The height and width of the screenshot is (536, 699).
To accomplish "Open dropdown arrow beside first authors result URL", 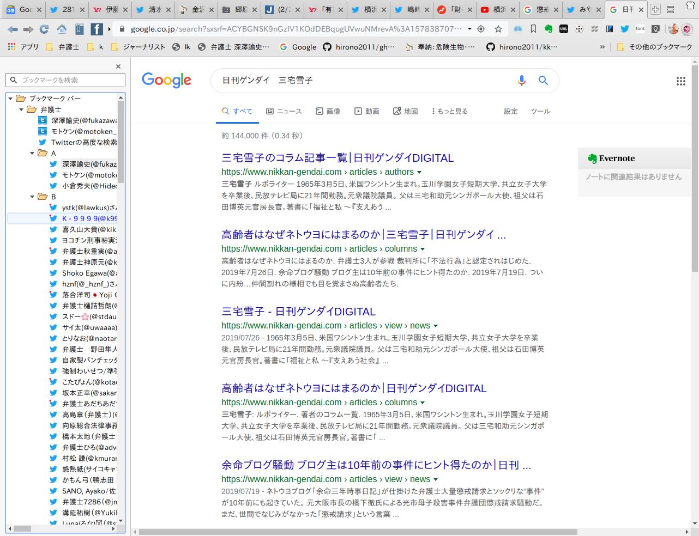I will pos(419,173).
